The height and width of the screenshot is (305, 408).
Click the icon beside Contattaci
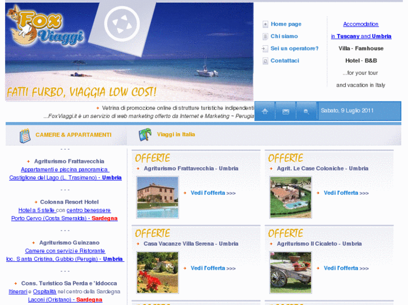[265, 61]
